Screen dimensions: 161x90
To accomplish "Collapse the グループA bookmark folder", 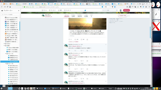I will pyautogui.click(x=6, y=53).
